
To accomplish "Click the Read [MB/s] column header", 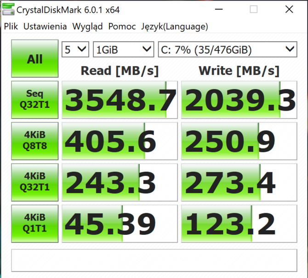I will tap(120, 71).
